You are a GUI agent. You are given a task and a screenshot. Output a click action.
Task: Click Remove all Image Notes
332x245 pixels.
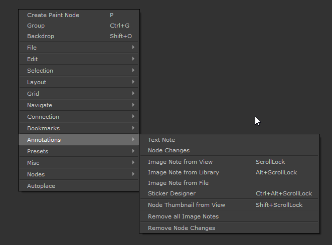click(x=183, y=216)
